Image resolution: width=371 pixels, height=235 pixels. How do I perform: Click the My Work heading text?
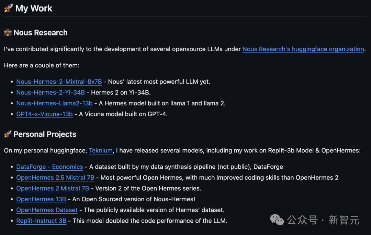coord(34,9)
